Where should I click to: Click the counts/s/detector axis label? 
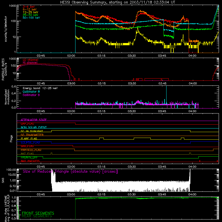(x=6, y=29)
